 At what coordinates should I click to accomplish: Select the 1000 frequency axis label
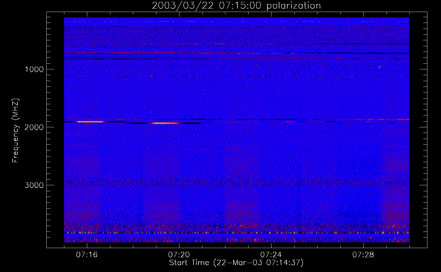(x=34, y=69)
